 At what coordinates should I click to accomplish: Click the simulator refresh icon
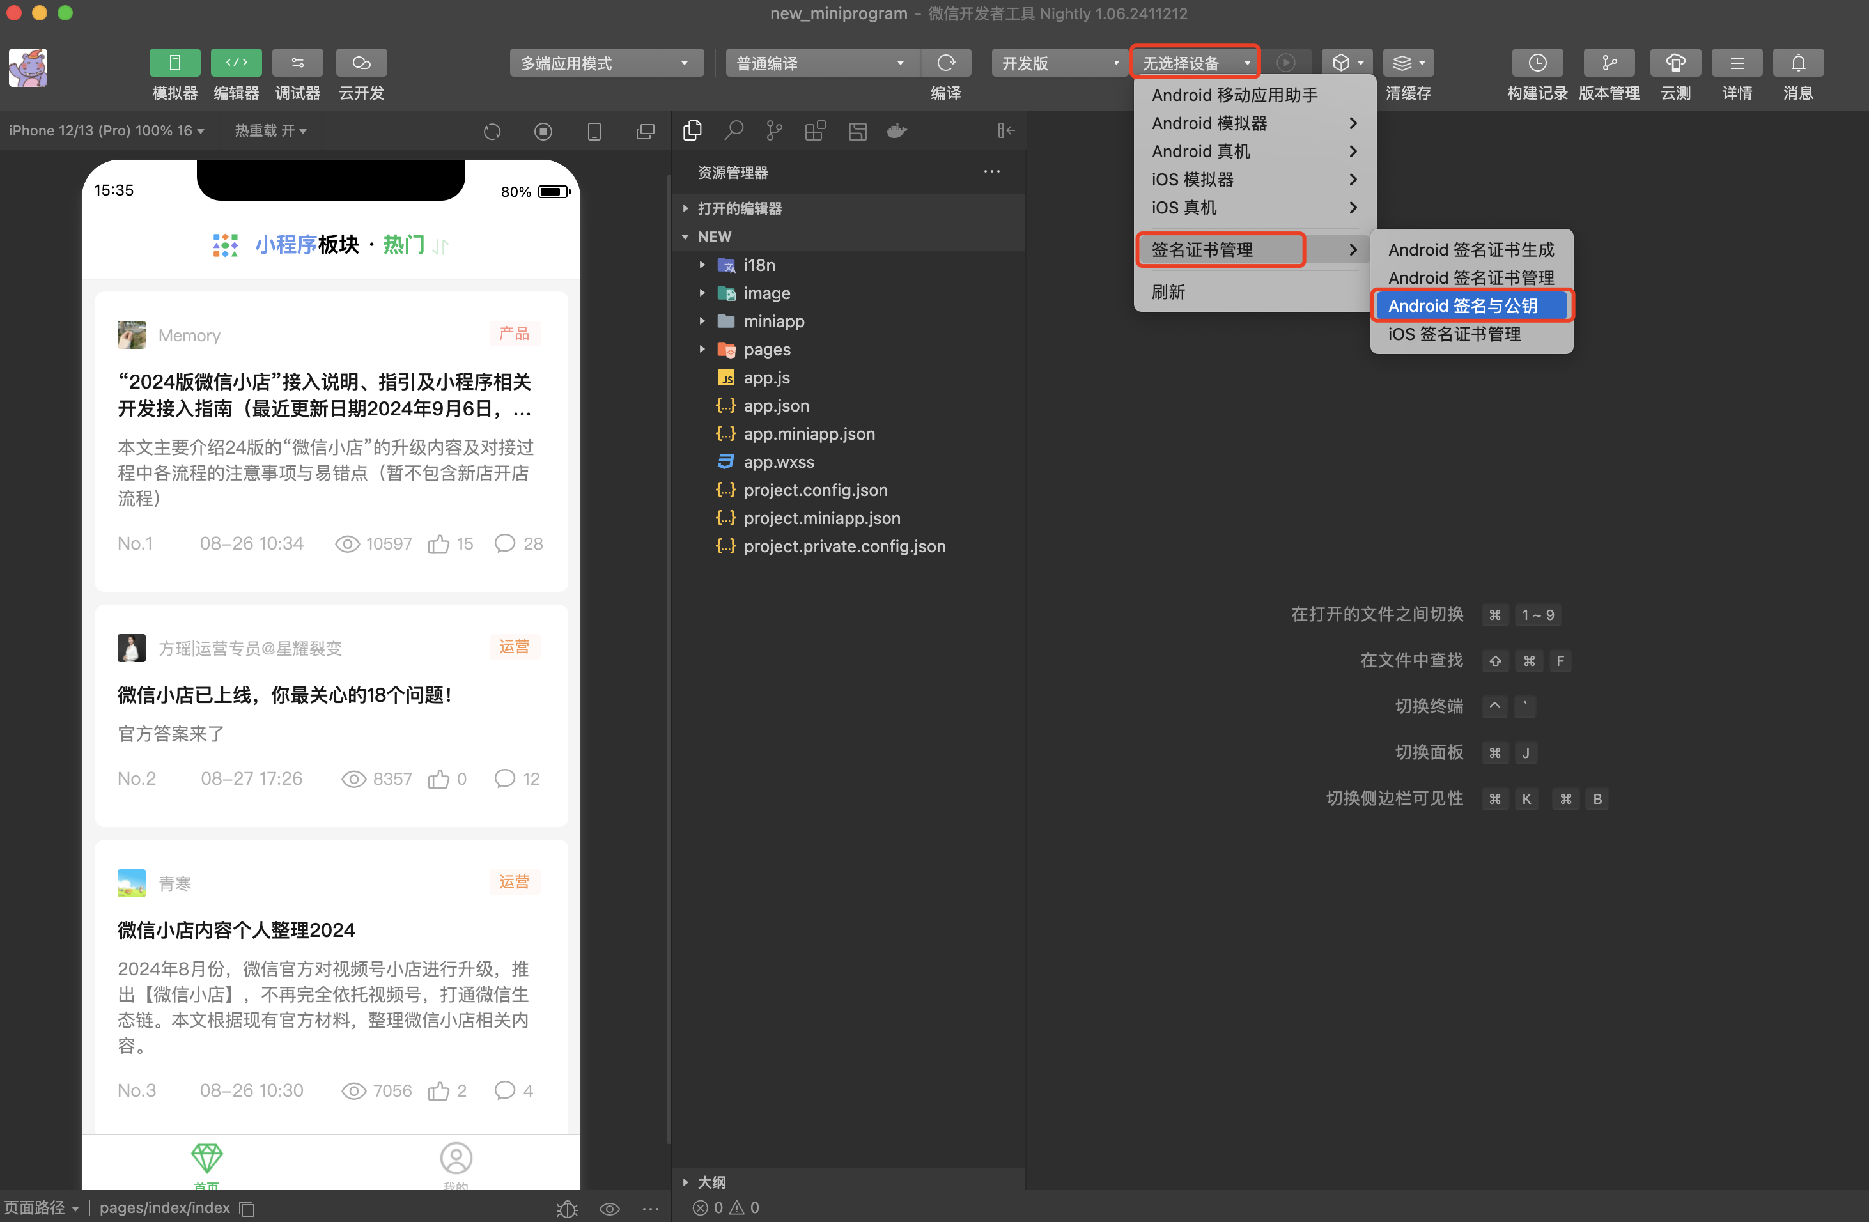point(492,131)
